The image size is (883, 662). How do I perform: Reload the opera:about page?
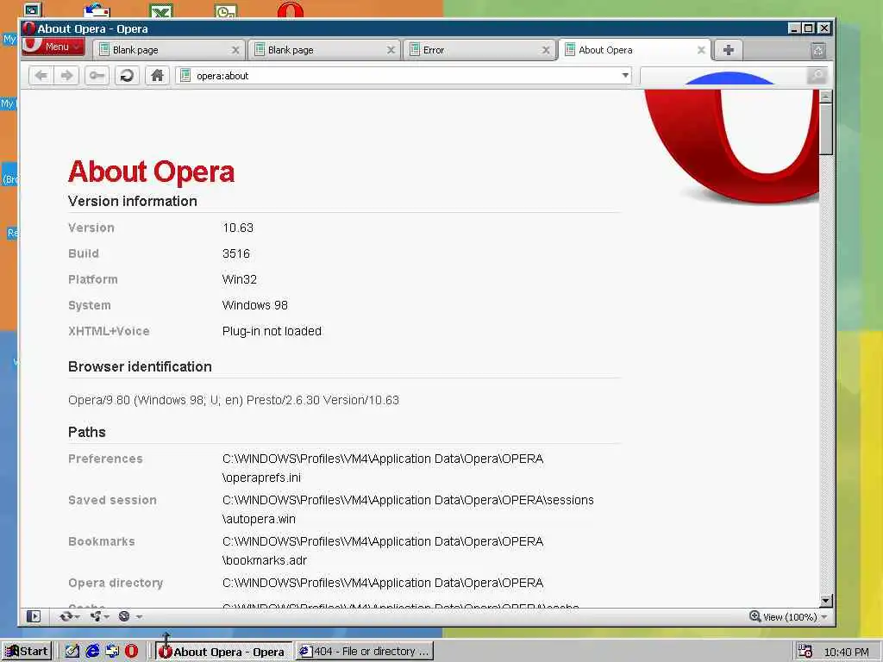(128, 76)
